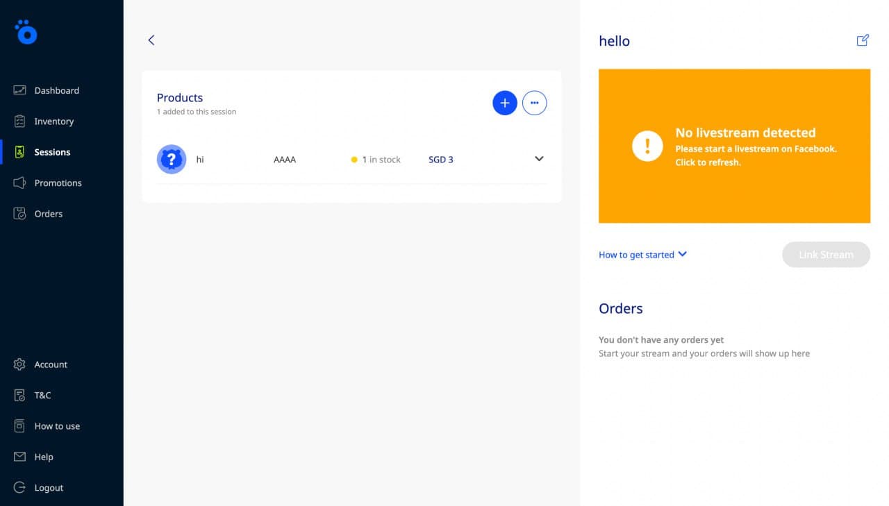Open the Products more options menu
The width and height of the screenshot is (889, 506).
[534, 103]
